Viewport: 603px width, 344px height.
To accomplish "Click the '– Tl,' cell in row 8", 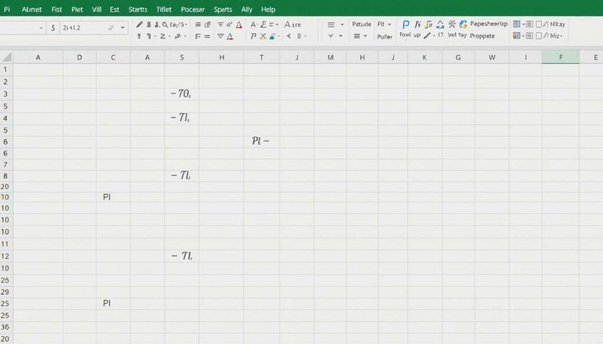I will tap(181, 176).
